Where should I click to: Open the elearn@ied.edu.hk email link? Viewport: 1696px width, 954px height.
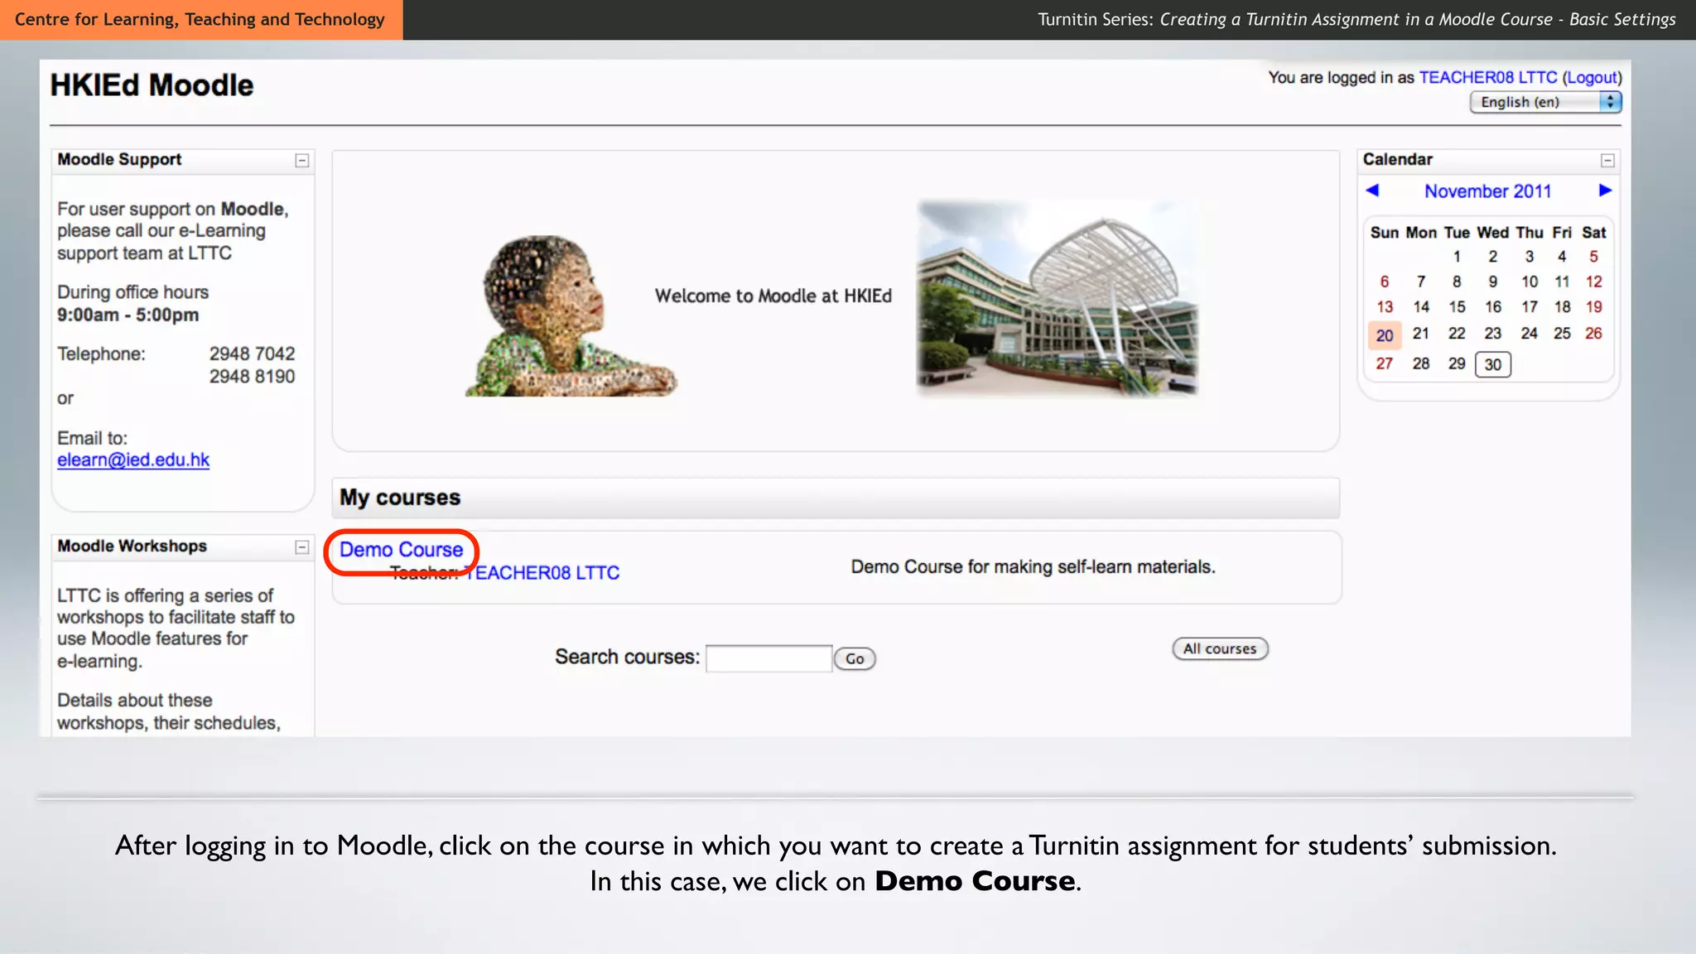[x=133, y=460]
